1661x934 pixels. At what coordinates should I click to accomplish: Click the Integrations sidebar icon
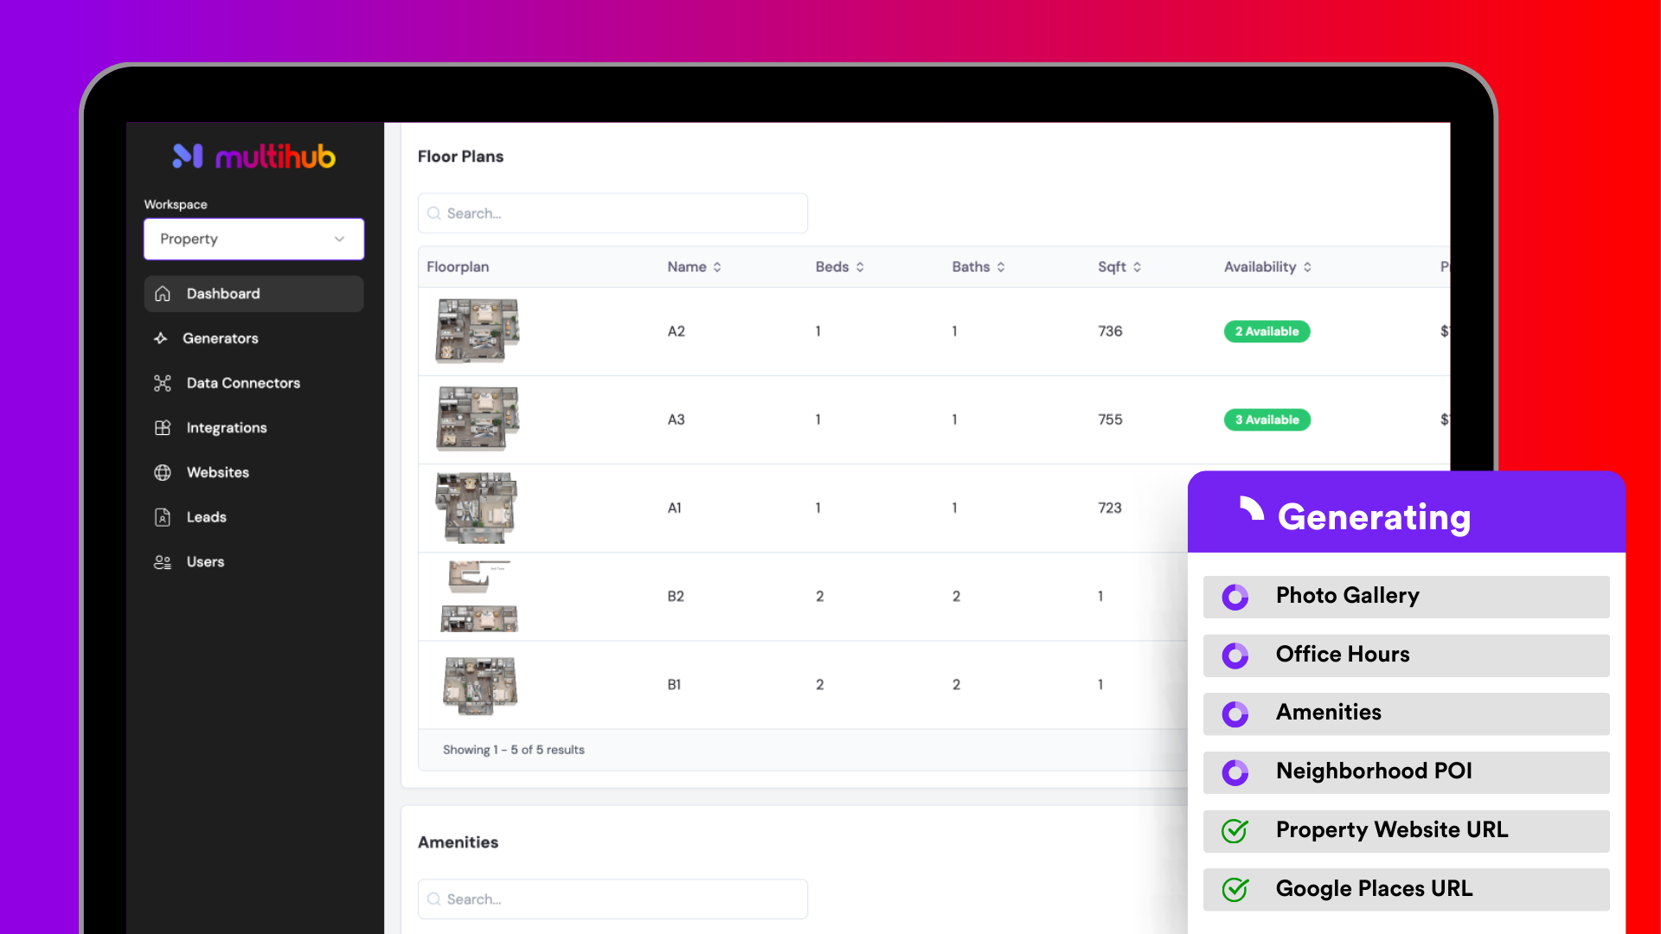coord(163,428)
